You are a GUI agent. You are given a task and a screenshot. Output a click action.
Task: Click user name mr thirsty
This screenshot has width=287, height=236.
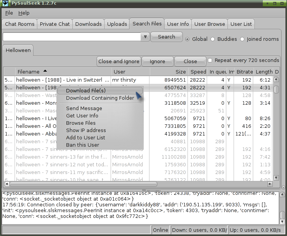click(124, 80)
